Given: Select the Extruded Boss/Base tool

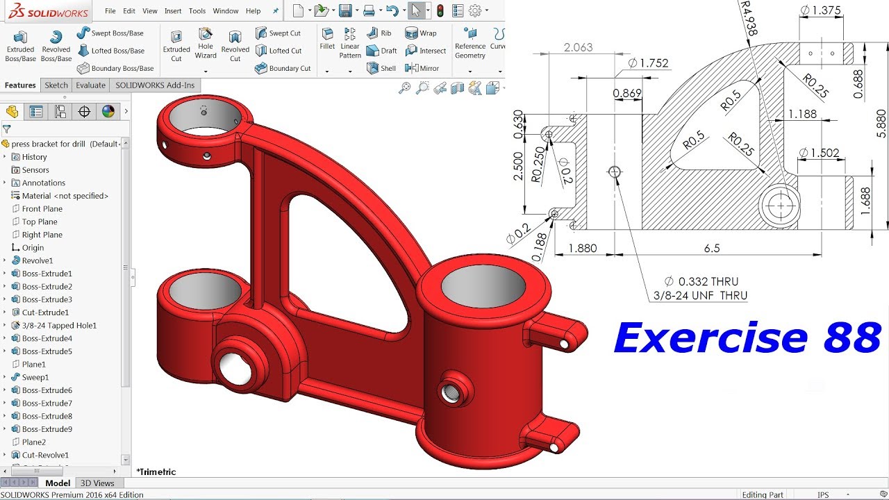Looking at the screenshot, I should pyautogui.click(x=20, y=46).
